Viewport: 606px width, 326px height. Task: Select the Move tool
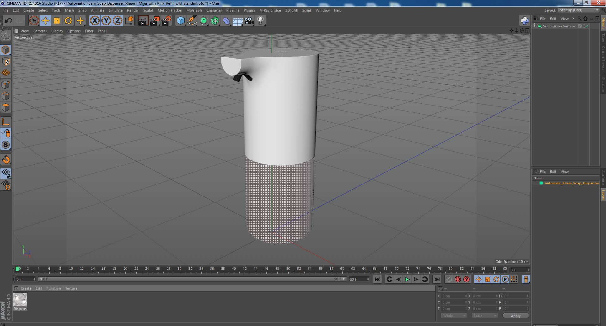tap(45, 21)
